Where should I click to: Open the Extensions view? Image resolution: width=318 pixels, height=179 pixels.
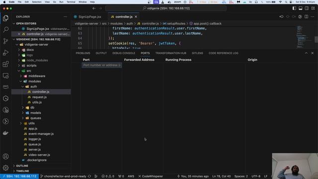tap(5, 64)
